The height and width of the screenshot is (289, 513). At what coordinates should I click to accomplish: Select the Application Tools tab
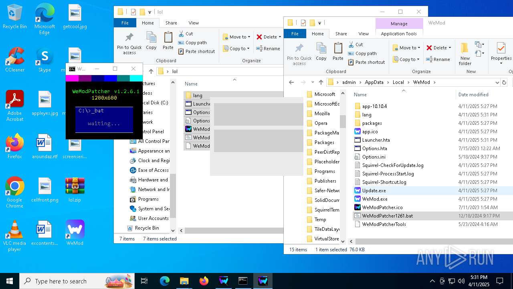click(399, 34)
